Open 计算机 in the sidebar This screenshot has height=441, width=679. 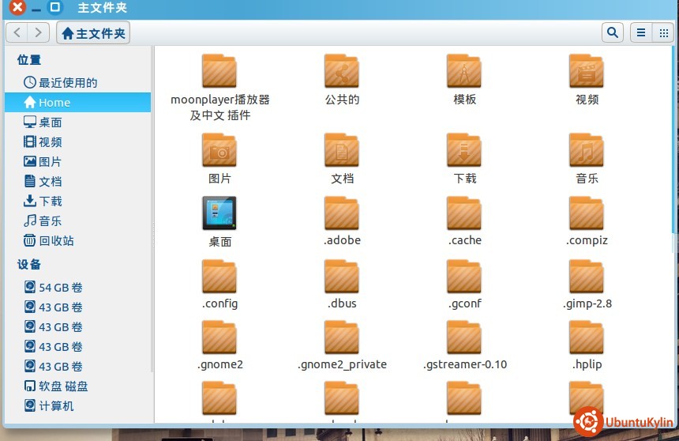click(x=56, y=405)
